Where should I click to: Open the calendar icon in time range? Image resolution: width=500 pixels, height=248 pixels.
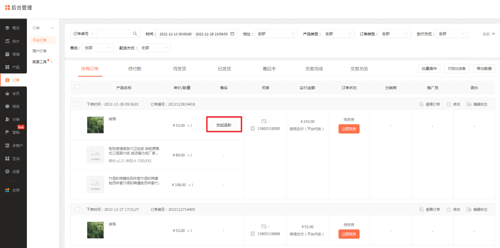point(232,34)
